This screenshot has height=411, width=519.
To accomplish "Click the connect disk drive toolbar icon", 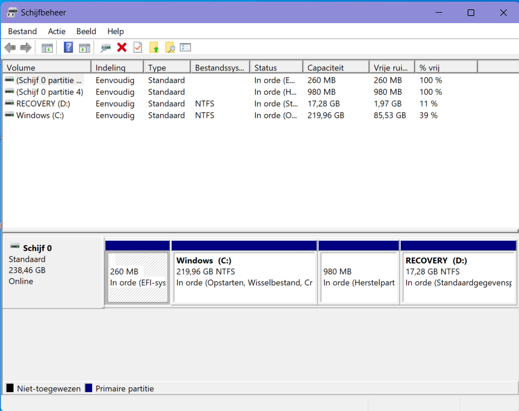I will (105, 48).
